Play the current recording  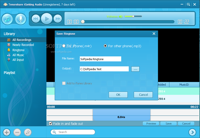pos(47,19)
